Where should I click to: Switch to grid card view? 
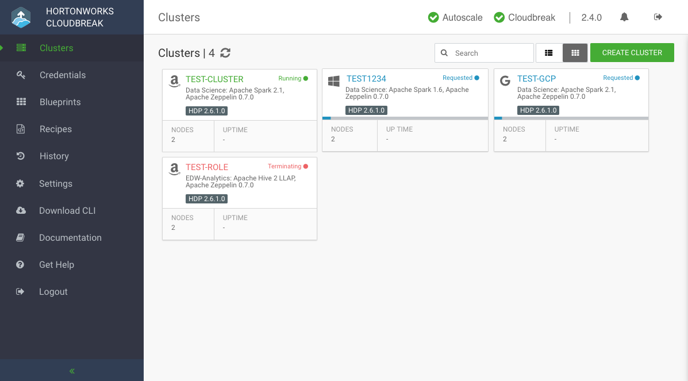coord(575,53)
